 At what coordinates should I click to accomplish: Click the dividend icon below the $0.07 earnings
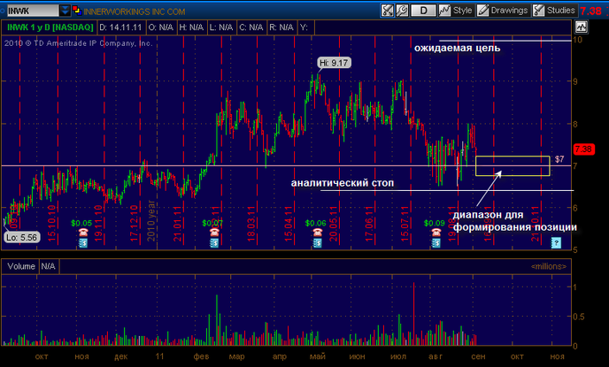[x=214, y=243]
